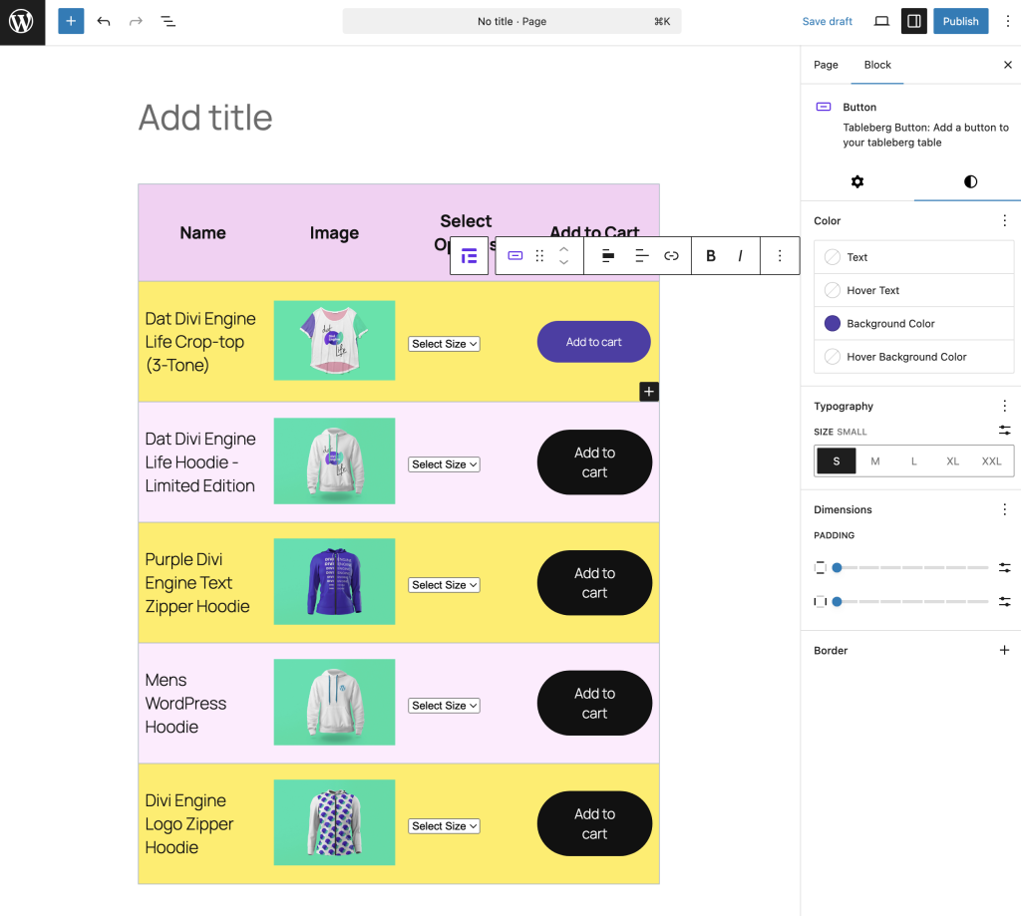Image resolution: width=1021 pixels, height=916 pixels.
Task: Close the settings sidebar
Action: tap(1007, 65)
